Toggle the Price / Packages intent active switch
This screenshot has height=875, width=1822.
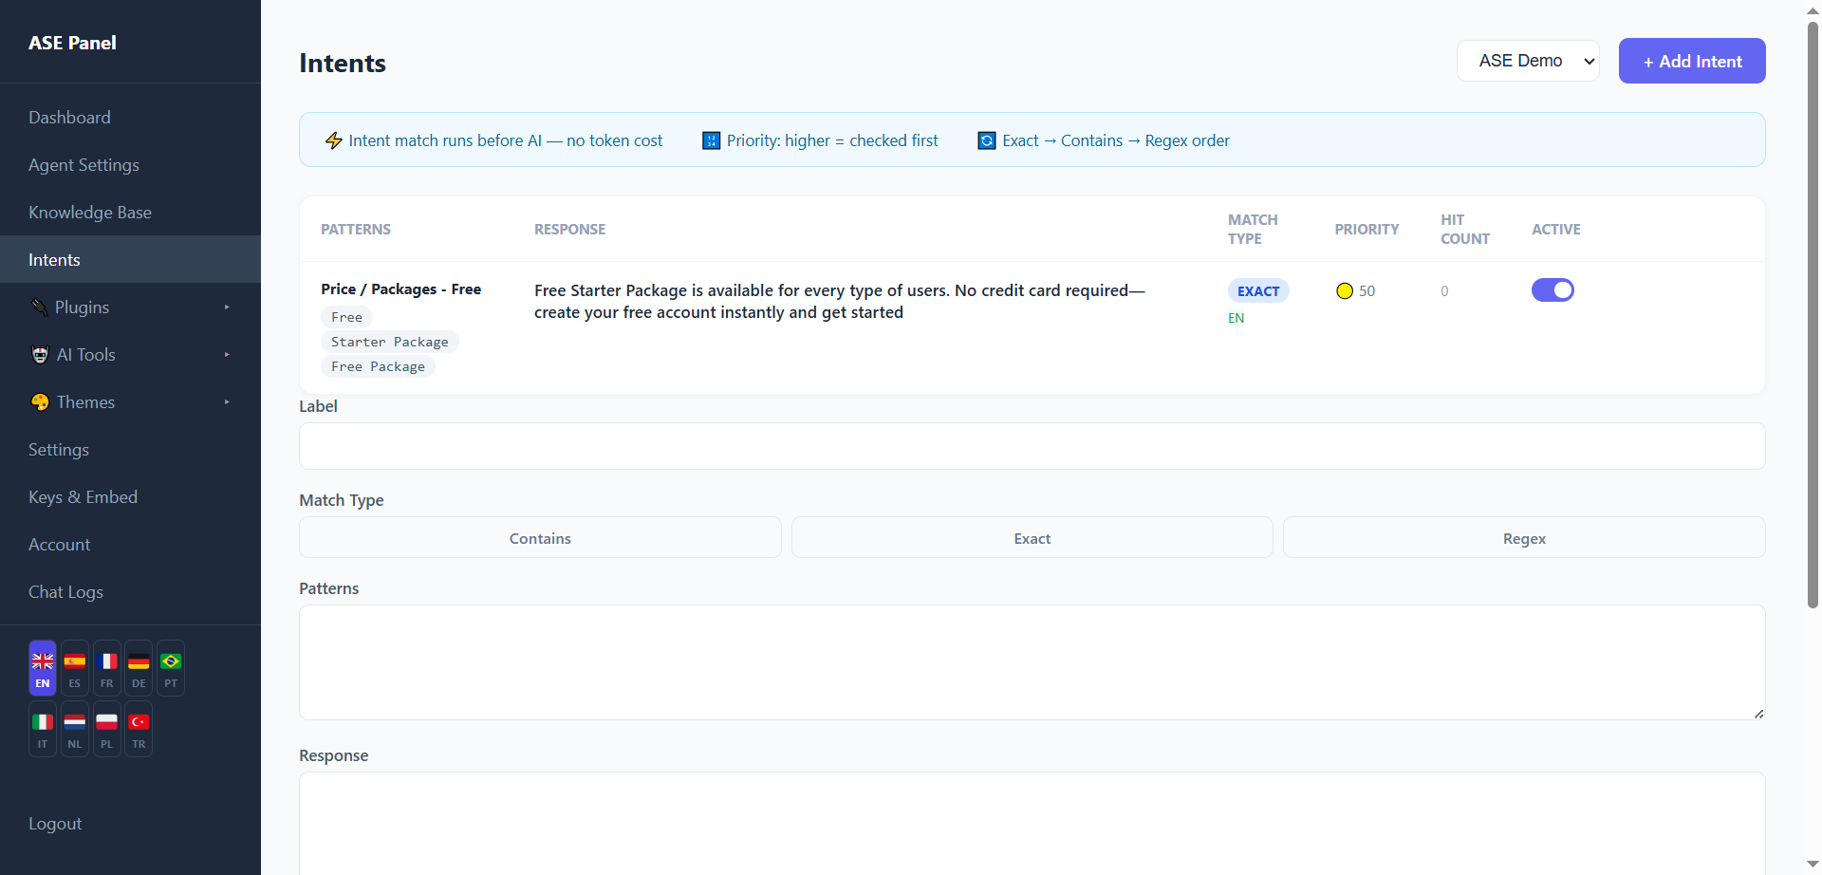click(1552, 290)
